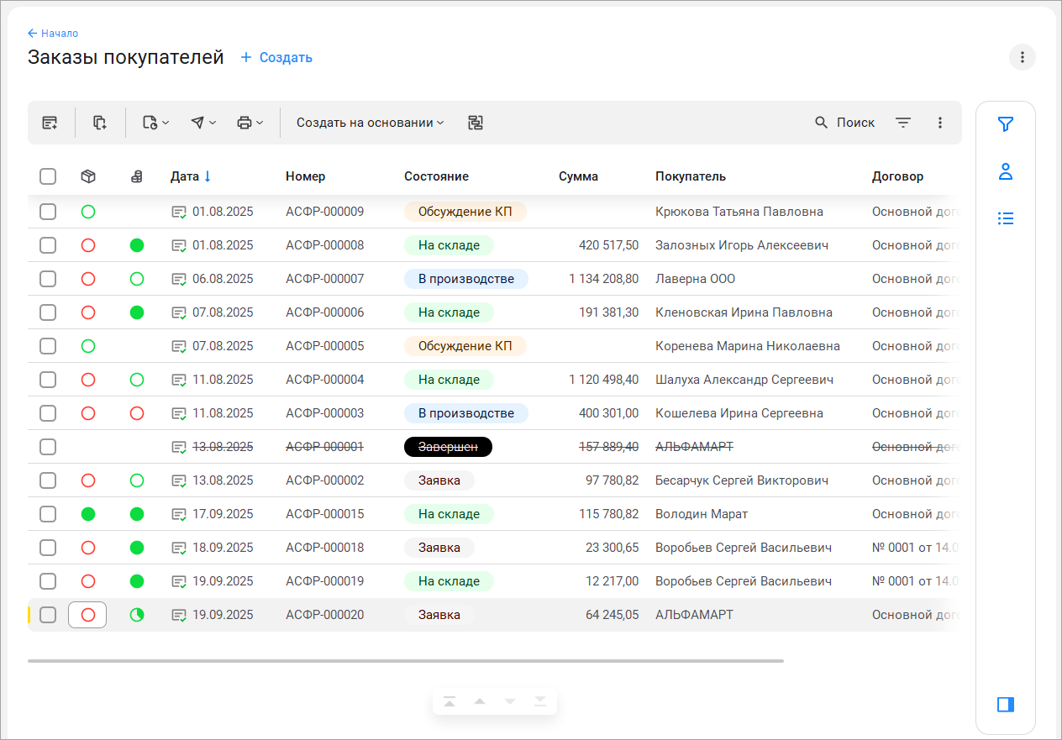Click the Поиск search button
Image resolution: width=1062 pixels, height=740 pixels.
pos(844,123)
